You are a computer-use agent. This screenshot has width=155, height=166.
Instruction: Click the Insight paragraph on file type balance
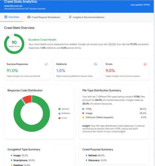click(x=114, y=129)
